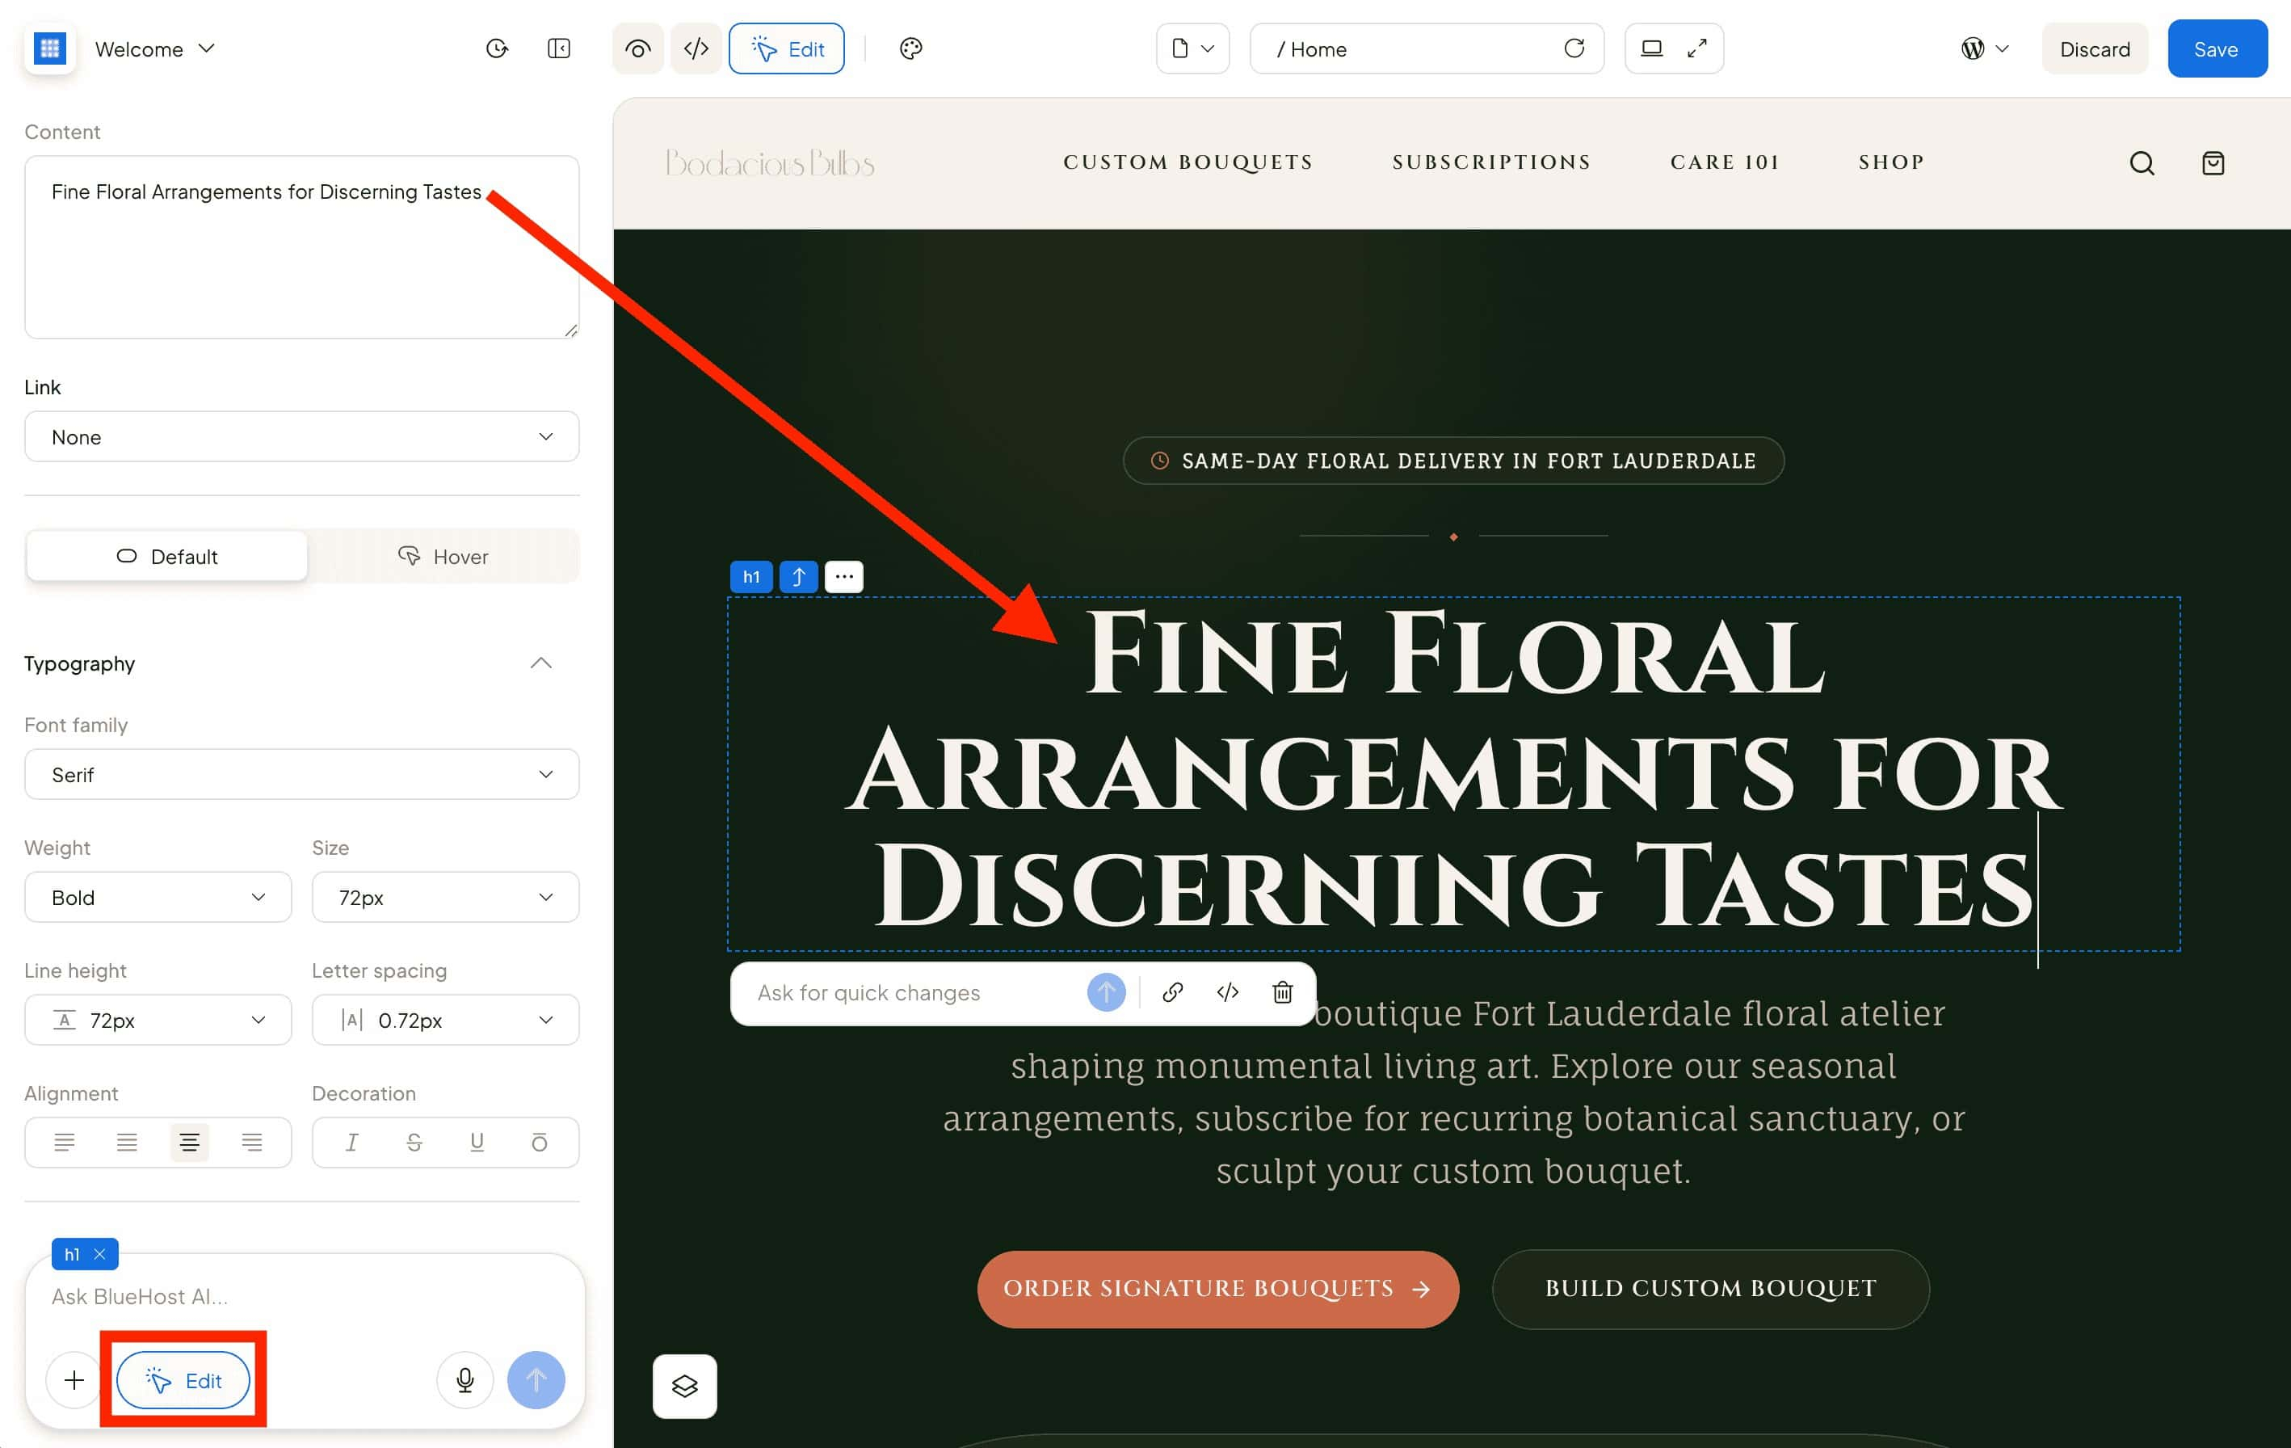Screen dimensions: 2291x1448
Task: Reload the / Home page
Action: pyautogui.click(x=1574, y=48)
